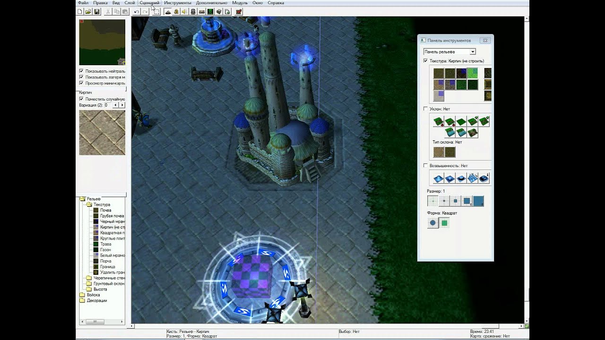Open the 'Слой' menu
The width and height of the screenshot is (605, 340).
[130, 3]
